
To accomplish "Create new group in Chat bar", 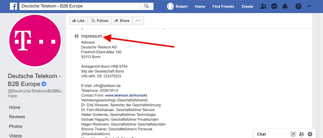I will (302, 134).
